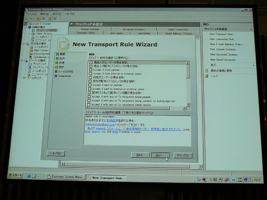This screenshot has width=267, height=200.
Task: Click New Transport Rule action link
Action: [222, 34]
